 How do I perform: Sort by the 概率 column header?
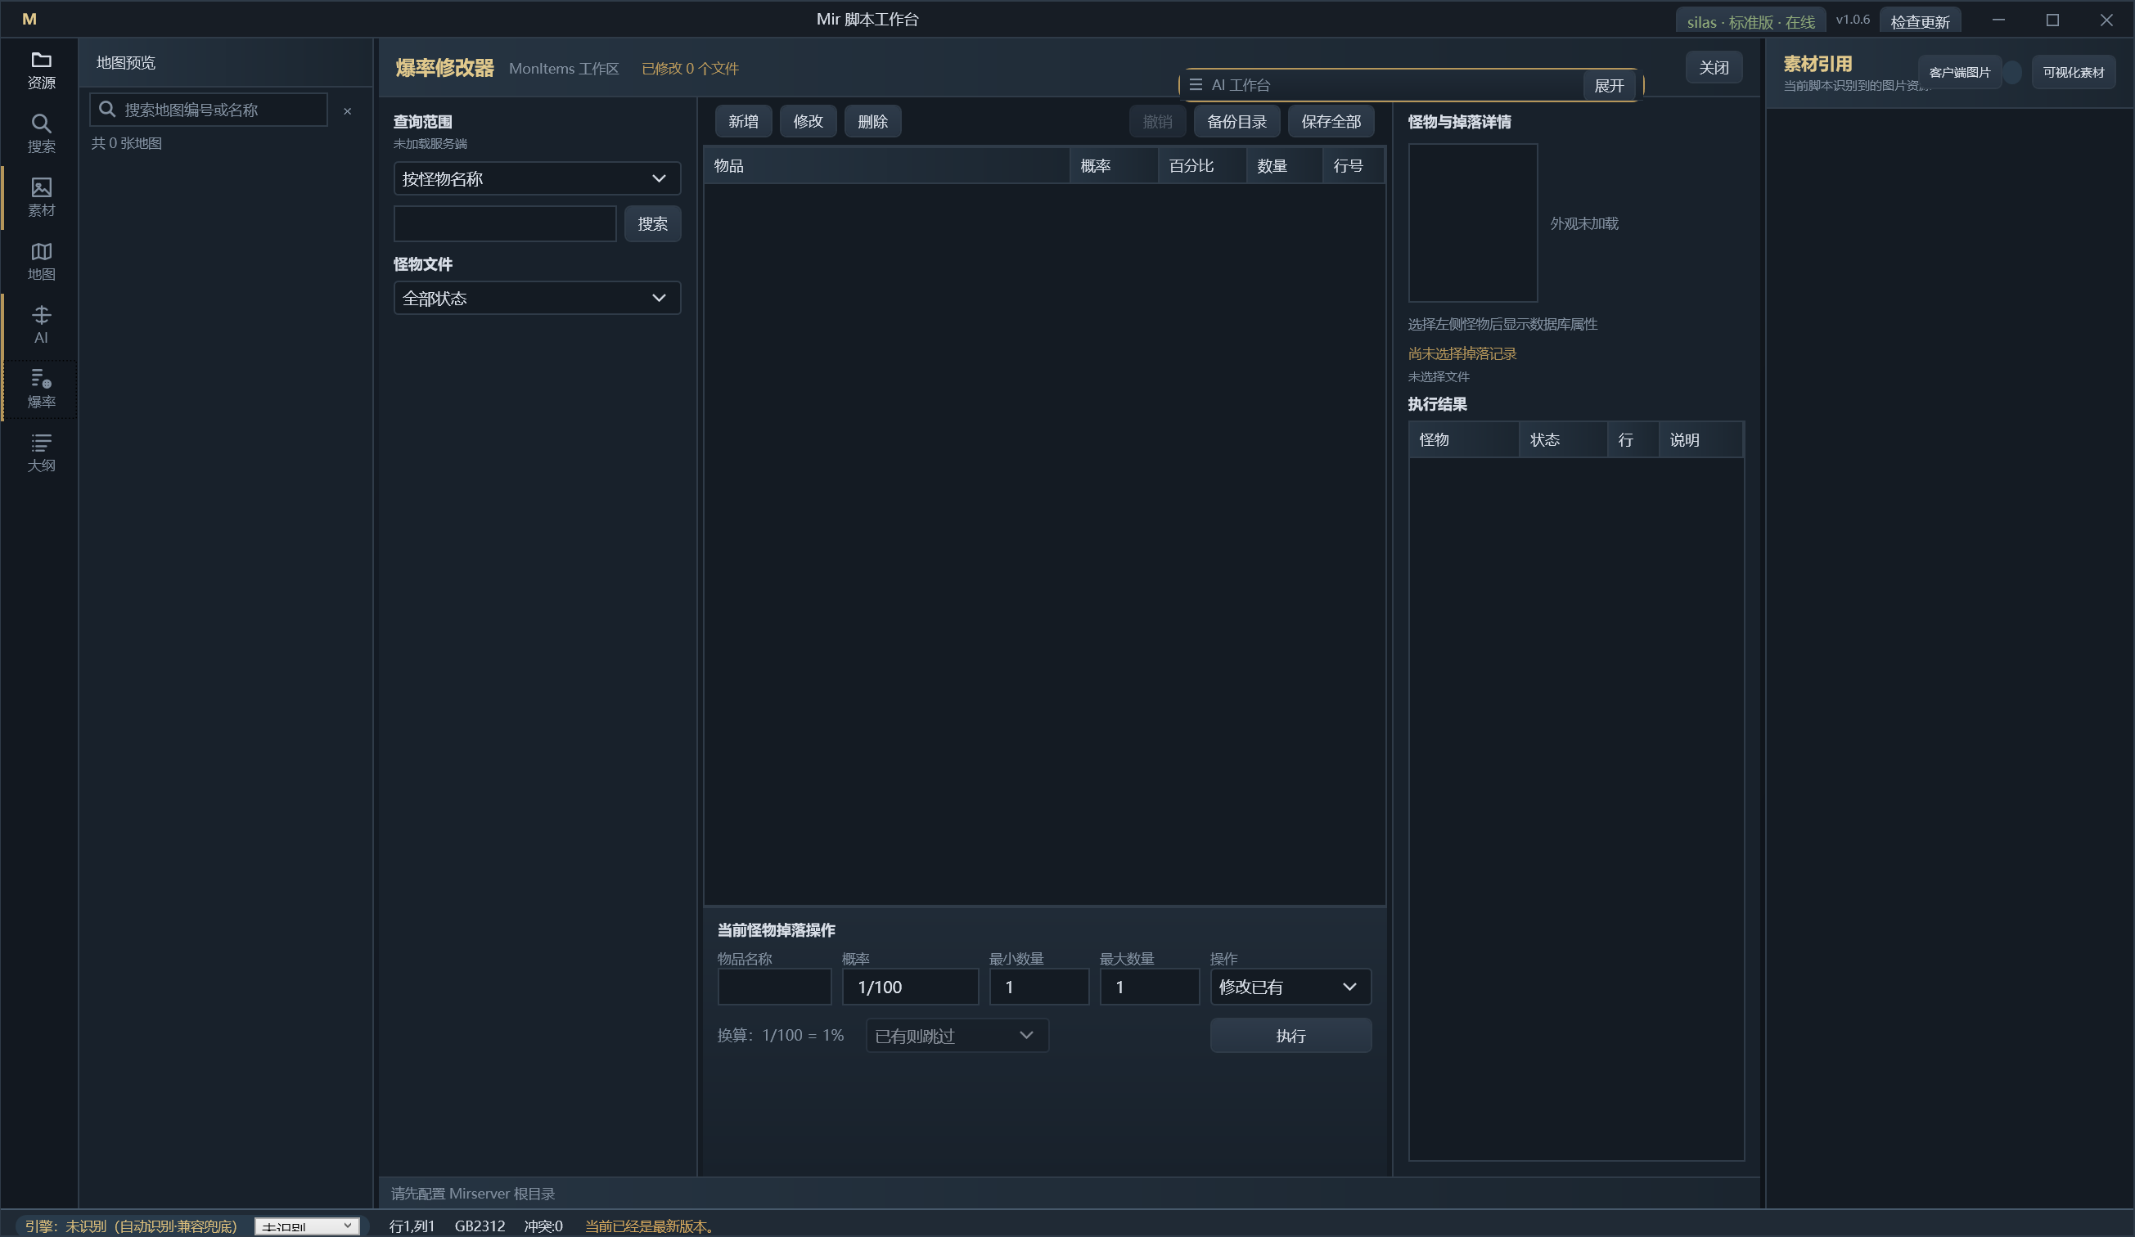[x=1113, y=165]
